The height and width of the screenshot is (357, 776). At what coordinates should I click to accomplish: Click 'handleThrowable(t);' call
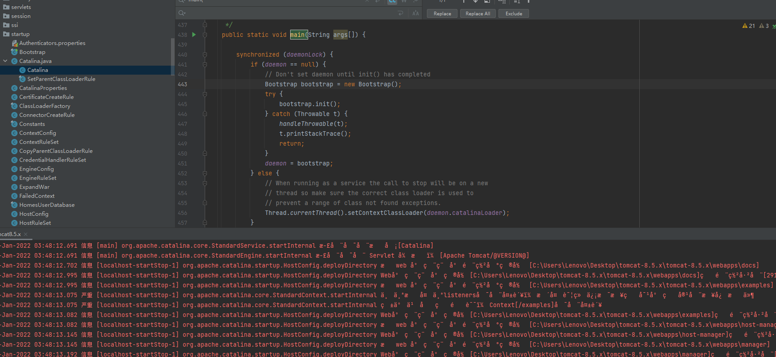click(314, 124)
